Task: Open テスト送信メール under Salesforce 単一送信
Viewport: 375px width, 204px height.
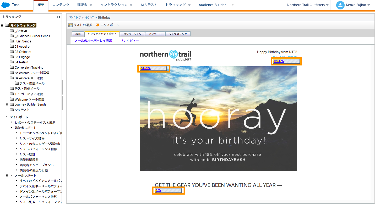Action: 32,83
